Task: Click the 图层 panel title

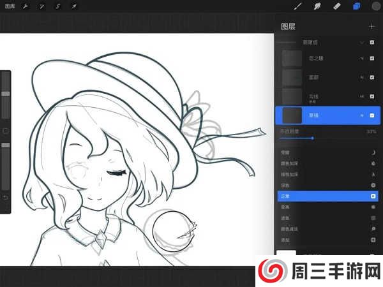Action: 289,26
